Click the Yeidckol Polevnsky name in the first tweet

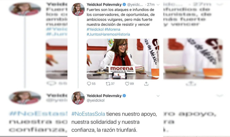point(104,5)
